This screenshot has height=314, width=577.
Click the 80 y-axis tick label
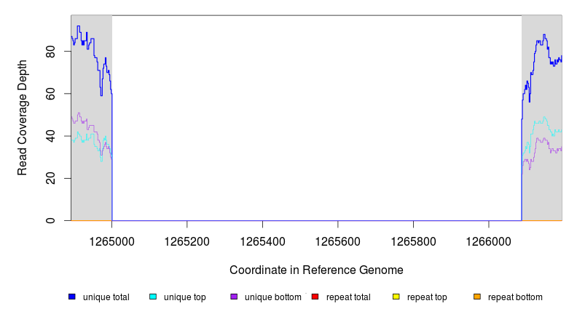[50, 52]
